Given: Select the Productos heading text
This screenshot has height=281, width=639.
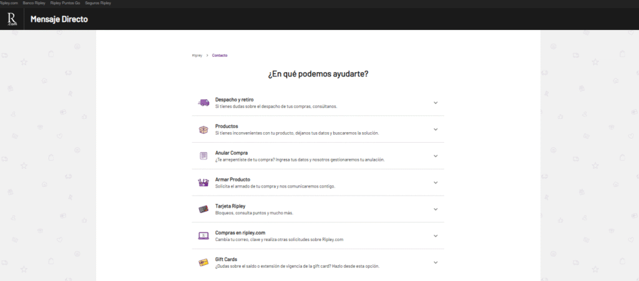Looking at the screenshot, I should tap(227, 126).
